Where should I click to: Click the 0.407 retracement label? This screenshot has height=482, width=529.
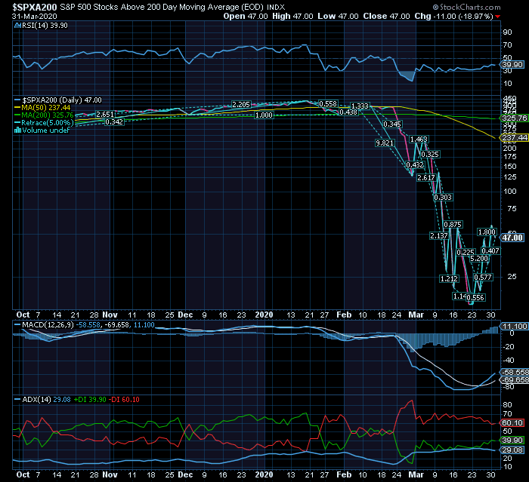point(490,251)
